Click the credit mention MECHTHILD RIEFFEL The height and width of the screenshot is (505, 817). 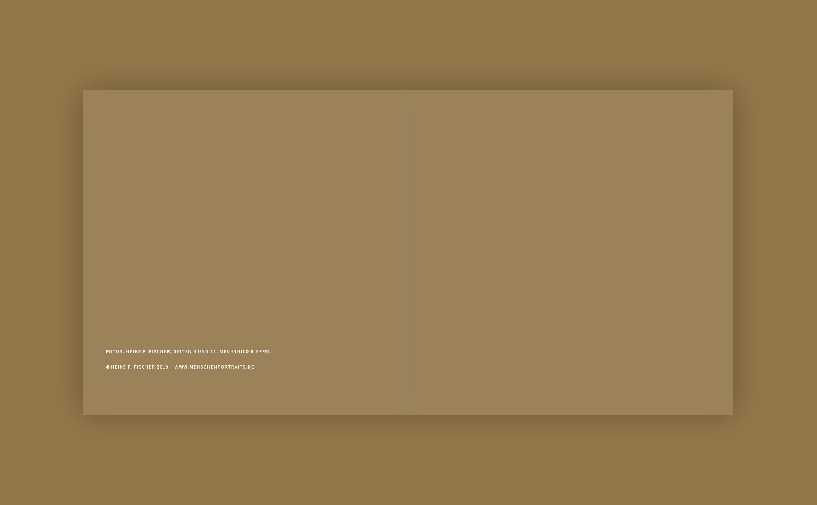click(245, 351)
